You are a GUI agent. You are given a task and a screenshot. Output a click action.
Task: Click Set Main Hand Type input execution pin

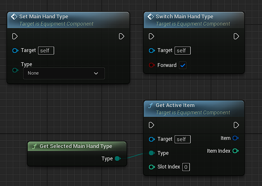[15, 36]
